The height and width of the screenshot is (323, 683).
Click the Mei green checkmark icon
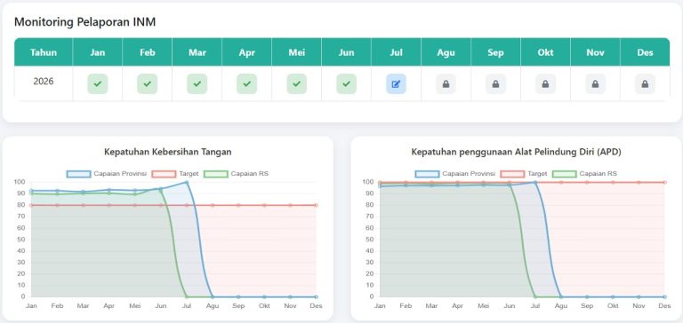(x=297, y=84)
